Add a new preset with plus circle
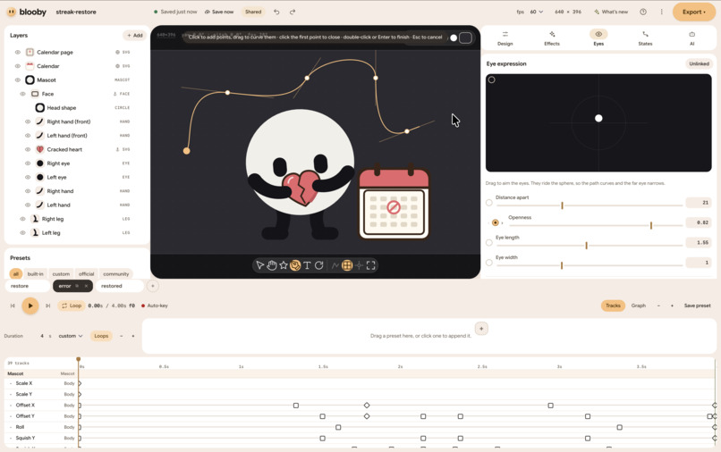This screenshot has width=721, height=452. [x=153, y=286]
